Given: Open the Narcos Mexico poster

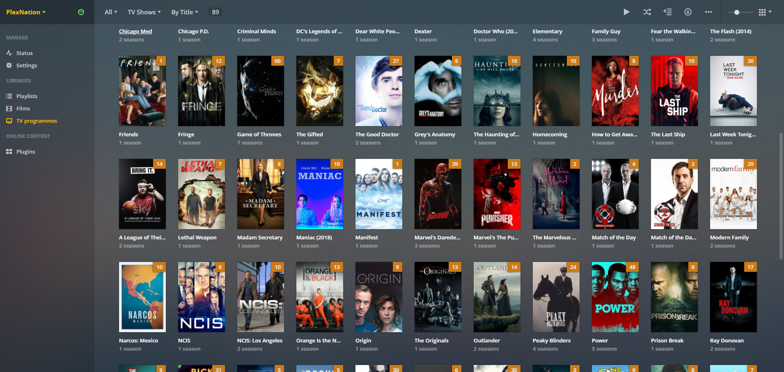Looking at the screenshot, I should pyautogui.click(x=142, y=297).
